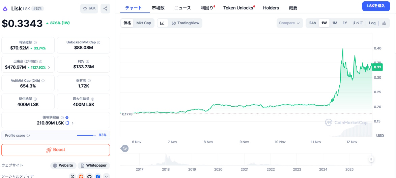The height and width of the screenshot is (178, 396).
Task: Add Lisk to watchlist via star button
Action: point(89,8)
